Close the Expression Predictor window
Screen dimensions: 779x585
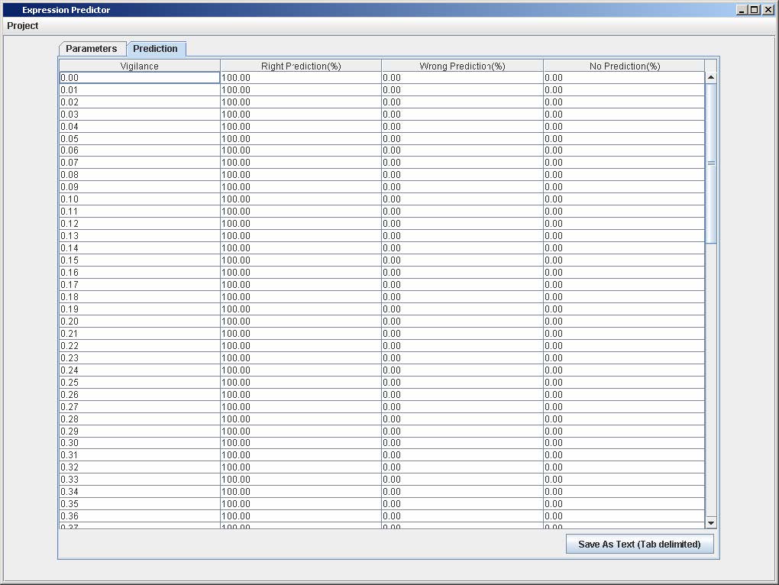tap(768, 9)
